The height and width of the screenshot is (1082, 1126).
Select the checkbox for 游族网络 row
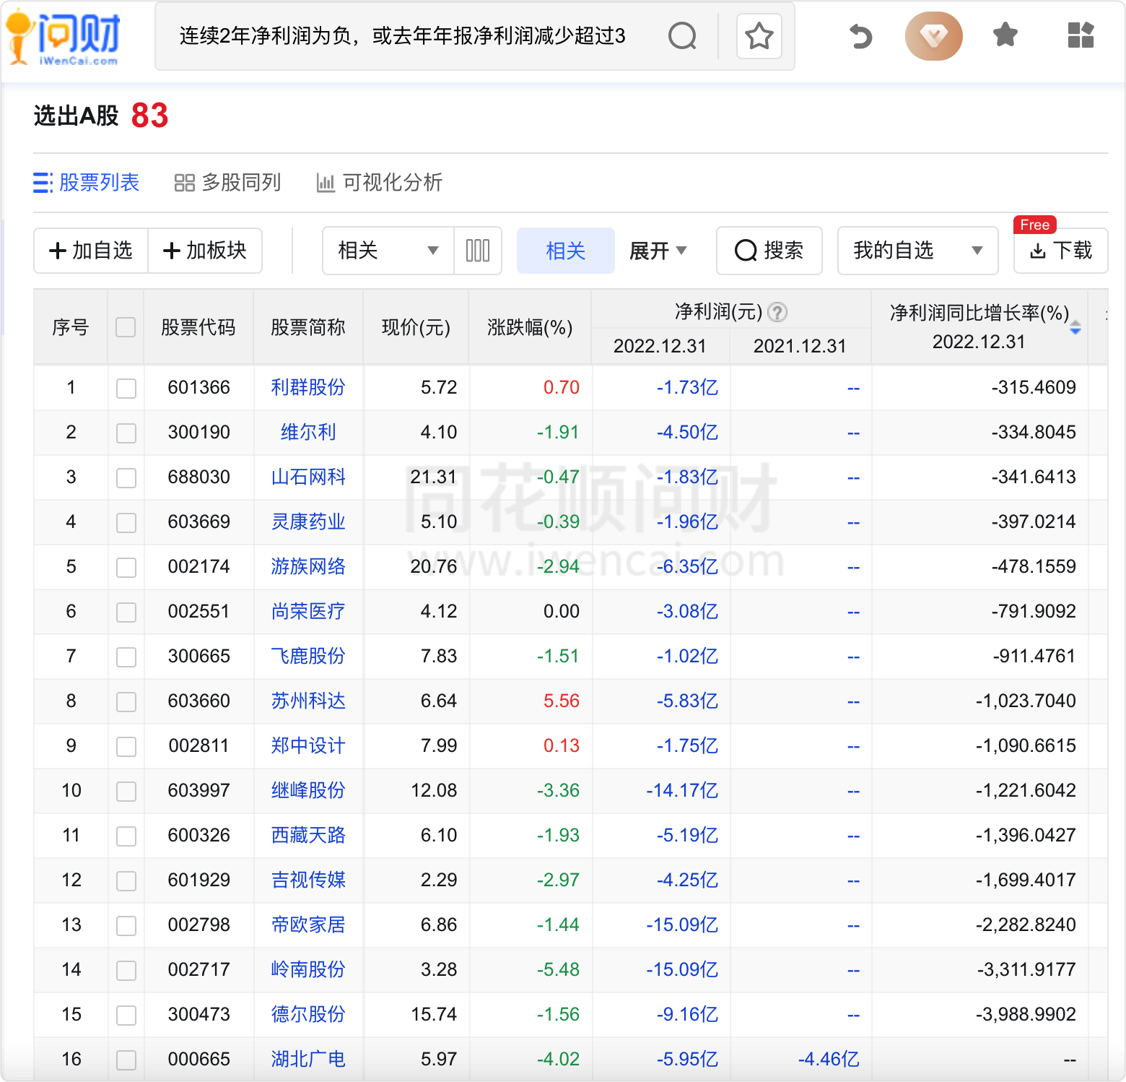pyautogui.click(x=126, y=567)
